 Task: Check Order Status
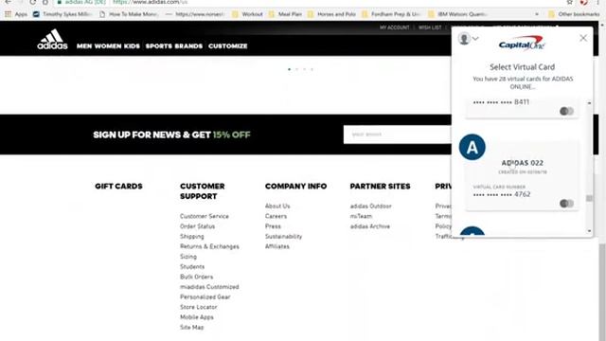point(198,226)
